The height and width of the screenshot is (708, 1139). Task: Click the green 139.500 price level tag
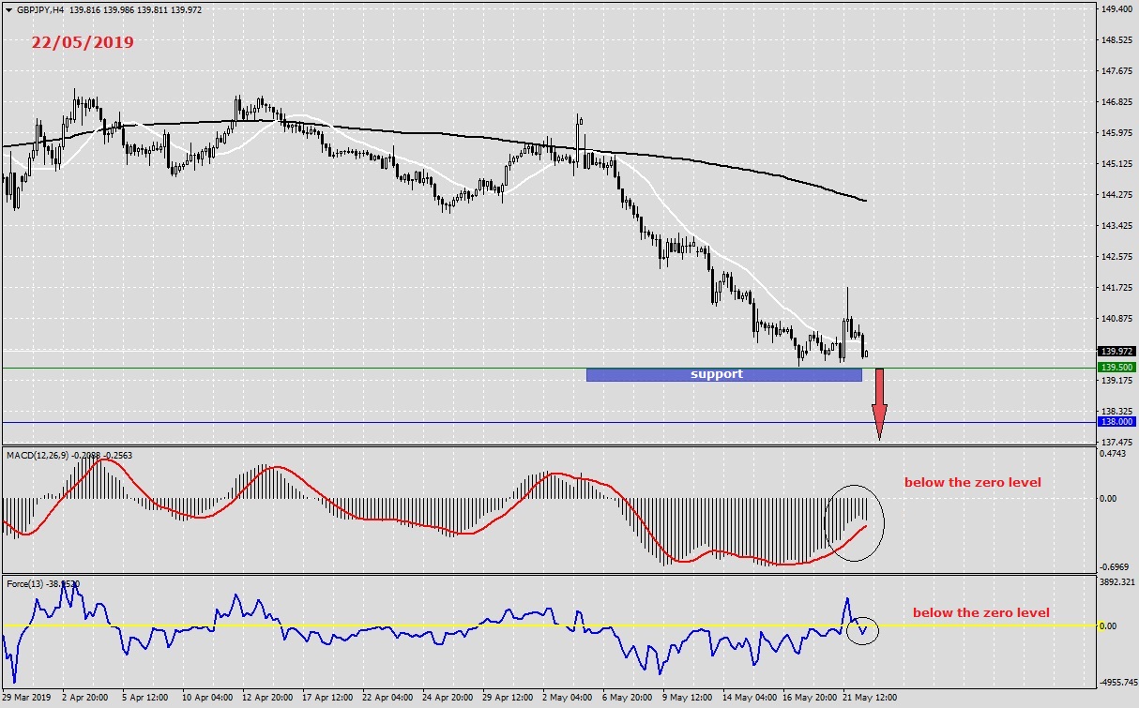point(1116,368)
